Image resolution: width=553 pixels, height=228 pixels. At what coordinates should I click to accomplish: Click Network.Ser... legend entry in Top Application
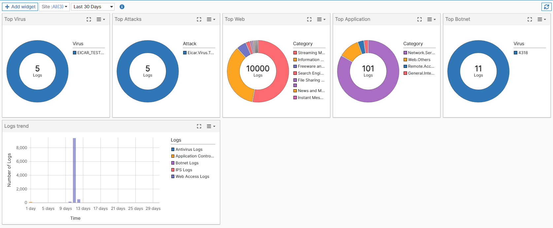click(x=419, y=53)
